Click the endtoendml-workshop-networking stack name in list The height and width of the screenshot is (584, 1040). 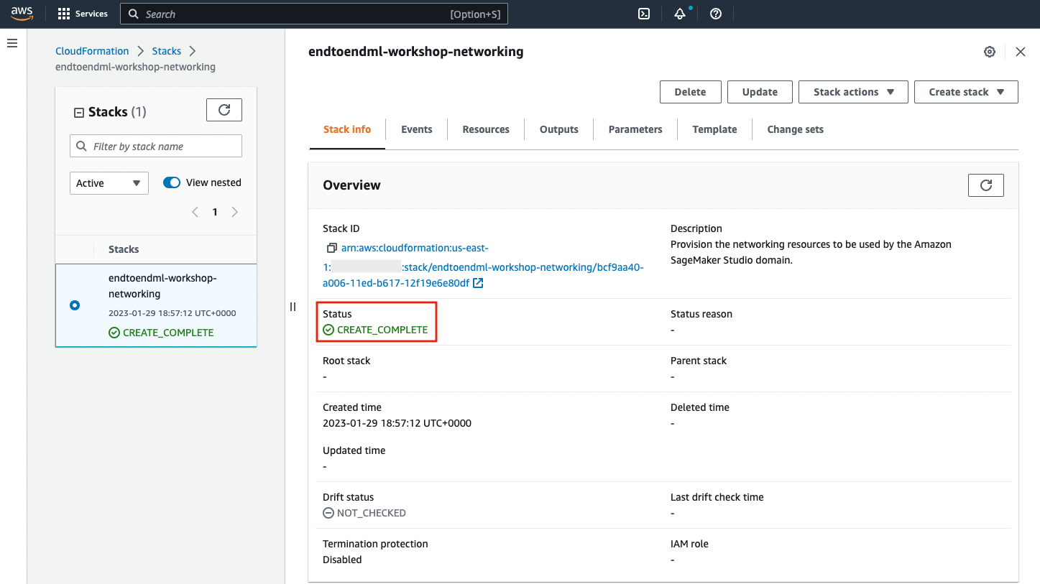coord(162,286)
